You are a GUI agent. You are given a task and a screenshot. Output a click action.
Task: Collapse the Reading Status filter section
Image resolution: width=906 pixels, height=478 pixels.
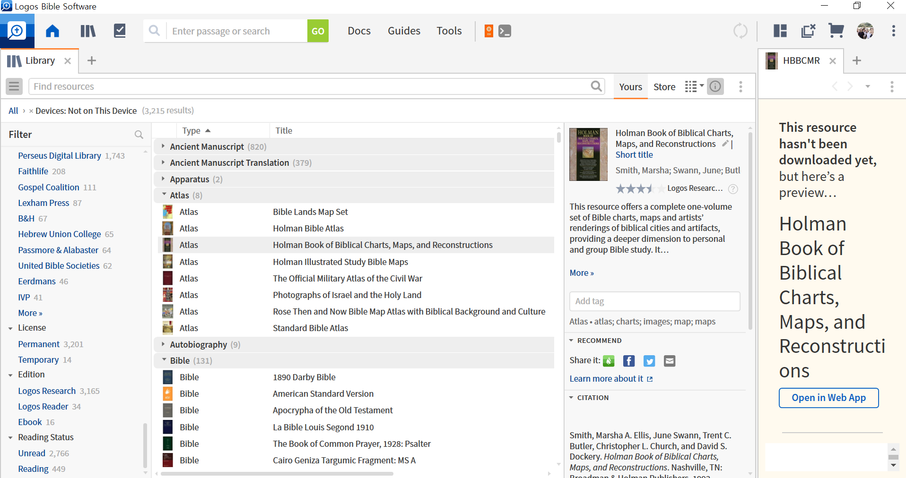click(10, 438)
